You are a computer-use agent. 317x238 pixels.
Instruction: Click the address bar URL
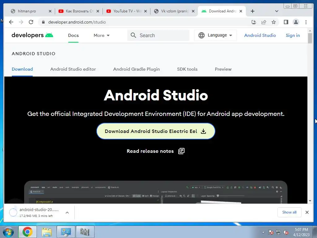point(77,22)
